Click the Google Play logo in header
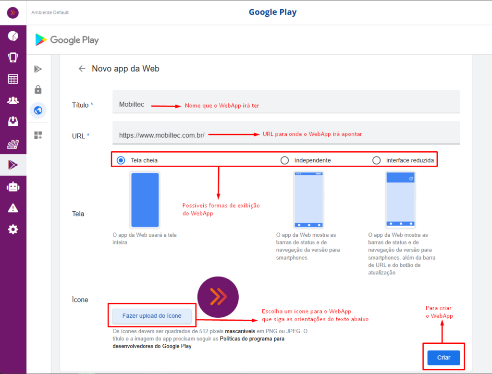The width and height of the screenshot is (492, 374). pyautogui.click(x=67, y=40)
